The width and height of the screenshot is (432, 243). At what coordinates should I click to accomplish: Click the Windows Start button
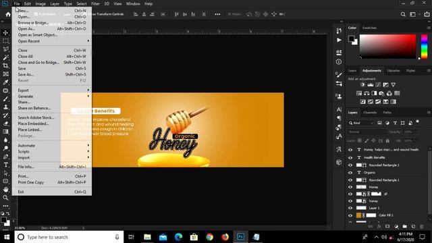tap(7, 237)
